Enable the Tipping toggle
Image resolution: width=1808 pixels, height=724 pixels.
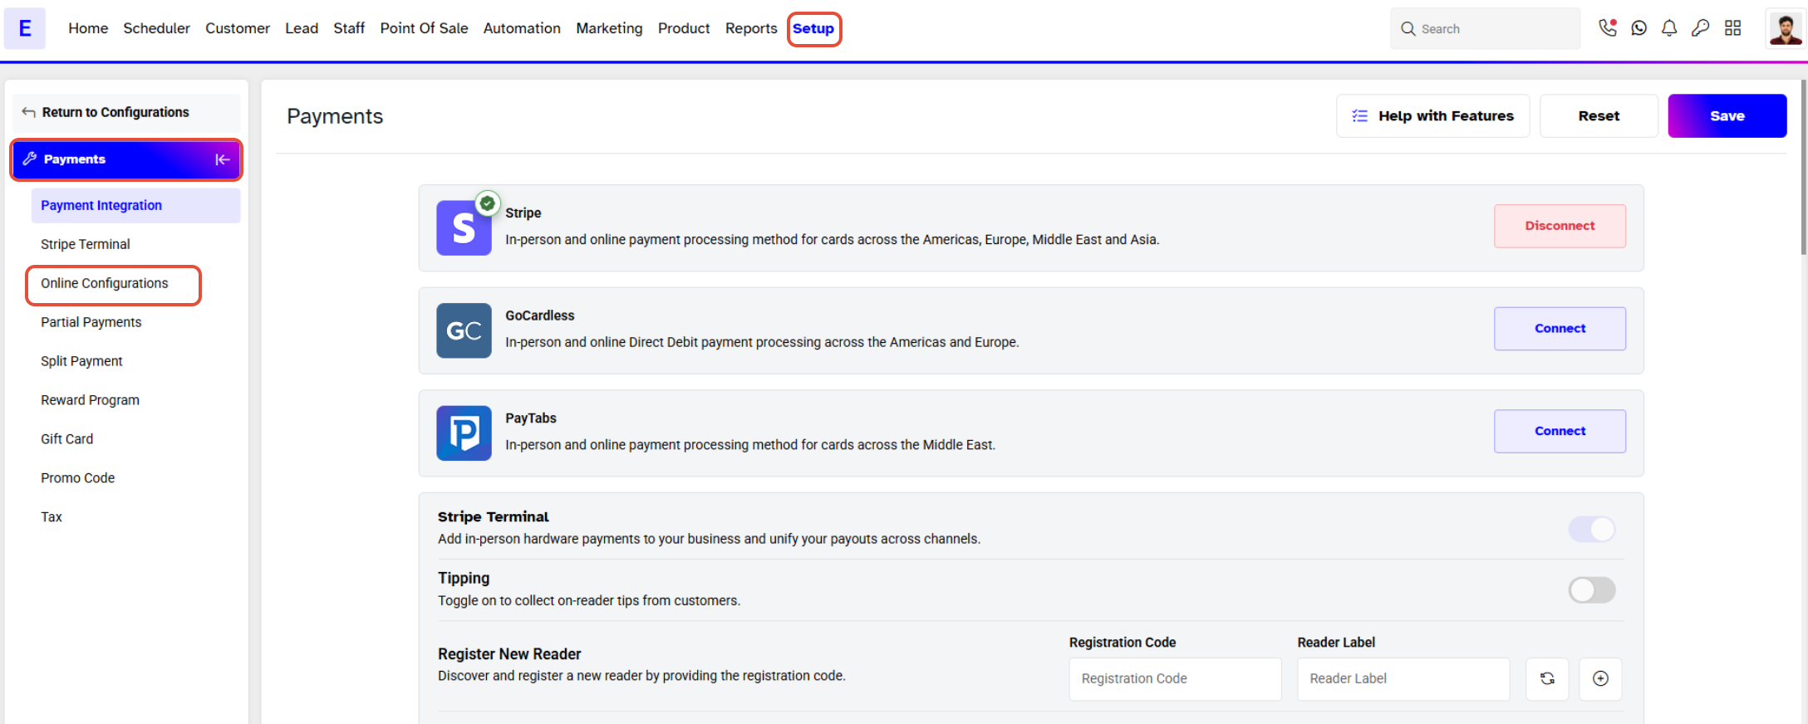coord(1591,590)
